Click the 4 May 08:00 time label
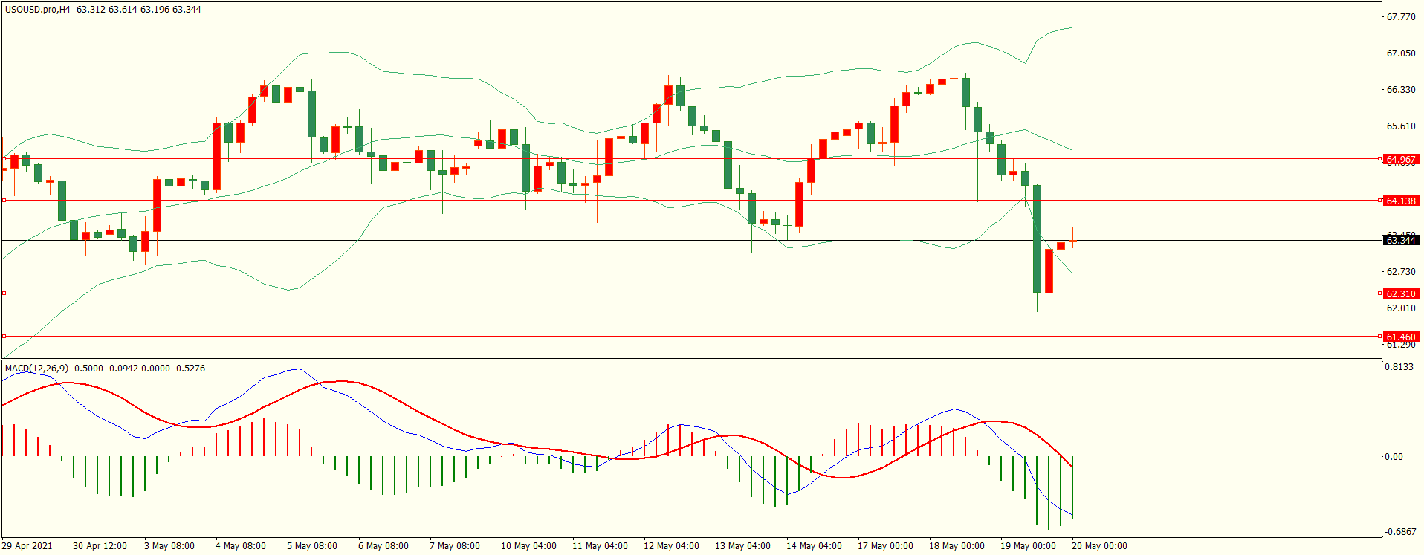This screenshot has width=1424, height=555. 241,546
